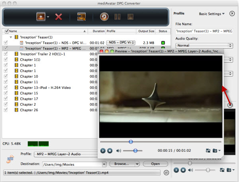Viewport: 239px width, 182px height.
Task: Click the main preview panel seek slider handle
Action: click(x=190, y=163)
